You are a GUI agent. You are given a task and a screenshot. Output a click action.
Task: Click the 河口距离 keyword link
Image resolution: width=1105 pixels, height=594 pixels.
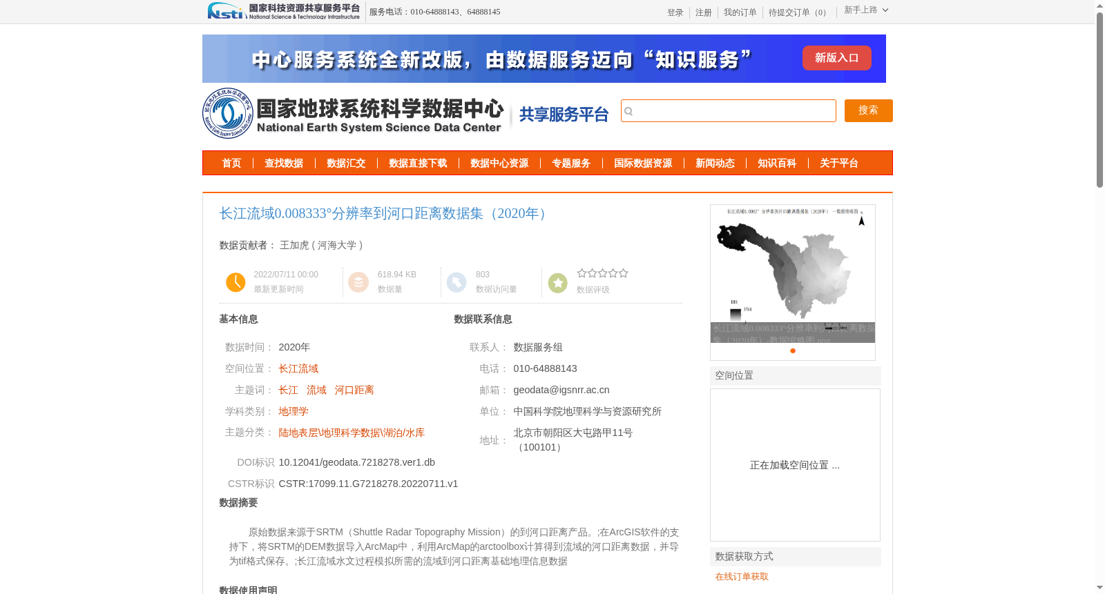354,390
